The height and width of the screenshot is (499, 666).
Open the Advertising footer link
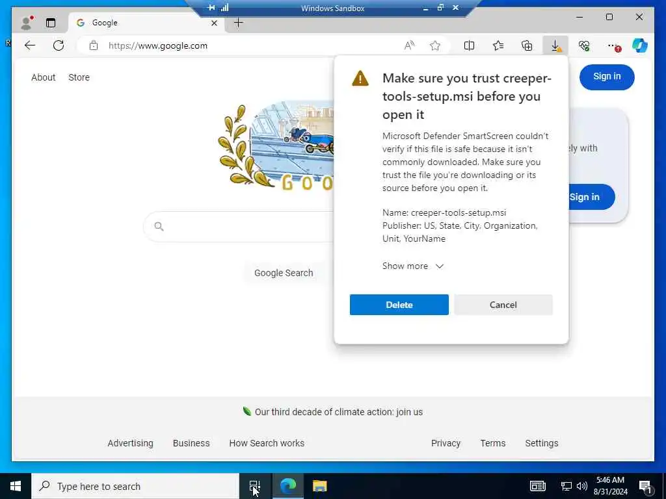(130, 443)
